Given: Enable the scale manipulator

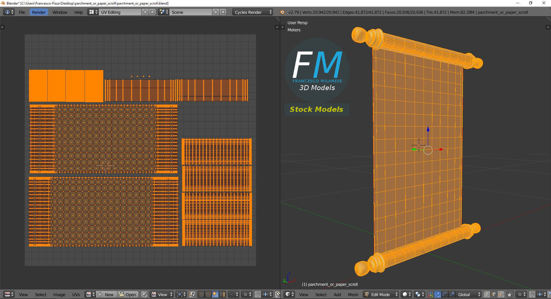Looking at the screenshot, I should pyautogui.click(x=452, y=294).
